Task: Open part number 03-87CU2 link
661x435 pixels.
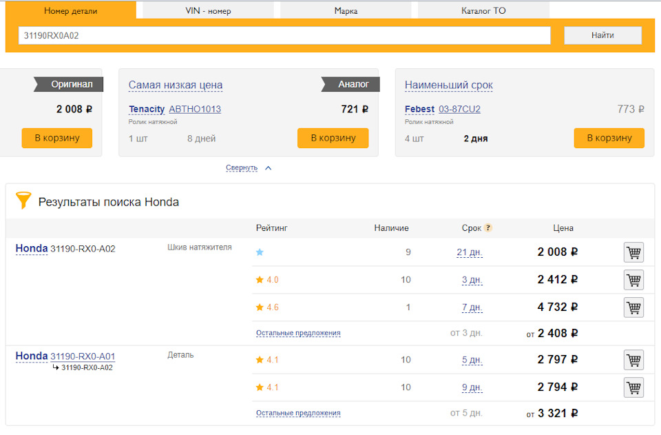Action: point(459,110)
